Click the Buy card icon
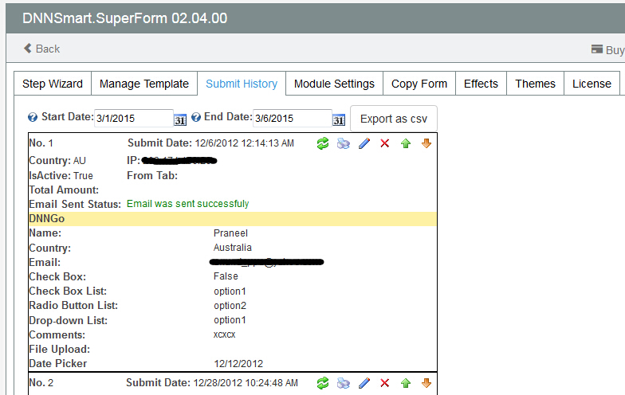 click(x=596, y=49)
